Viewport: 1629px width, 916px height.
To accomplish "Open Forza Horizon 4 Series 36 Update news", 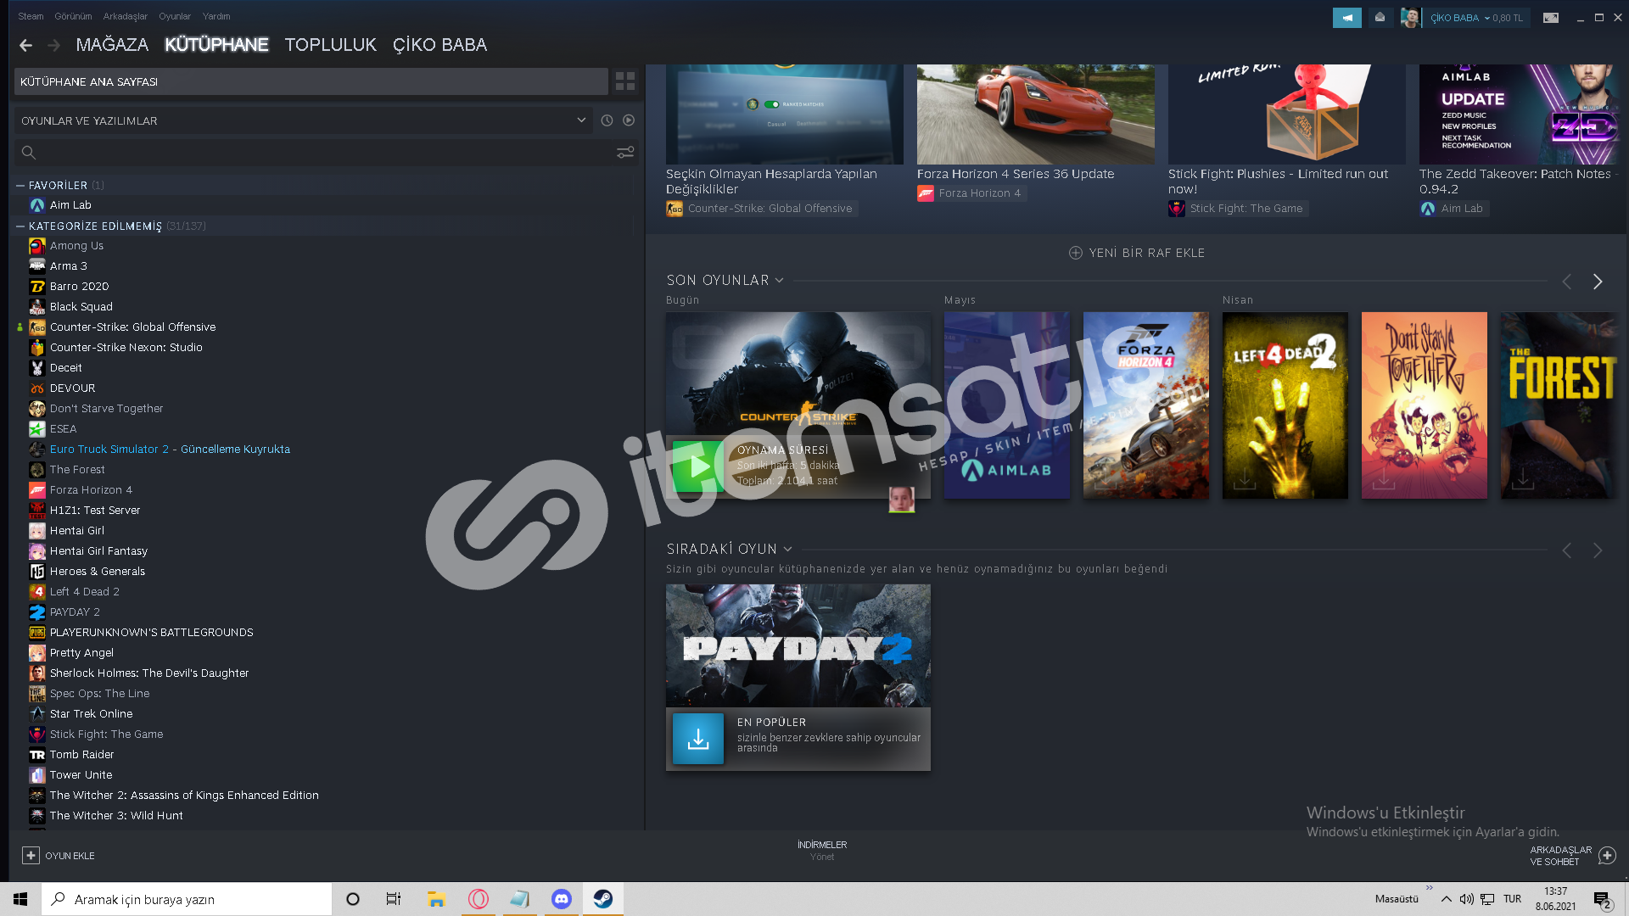I will [1016, 174].
